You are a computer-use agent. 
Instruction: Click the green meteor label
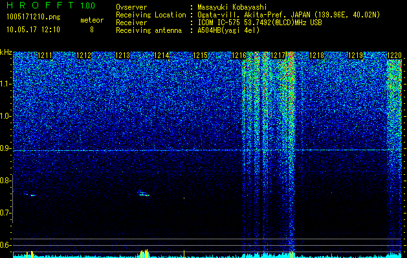[92, 20]
